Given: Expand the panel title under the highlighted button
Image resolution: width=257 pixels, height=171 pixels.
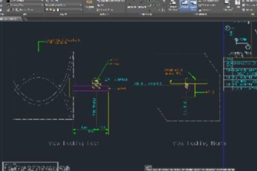Looking at the screenshot, I should 201,14.
